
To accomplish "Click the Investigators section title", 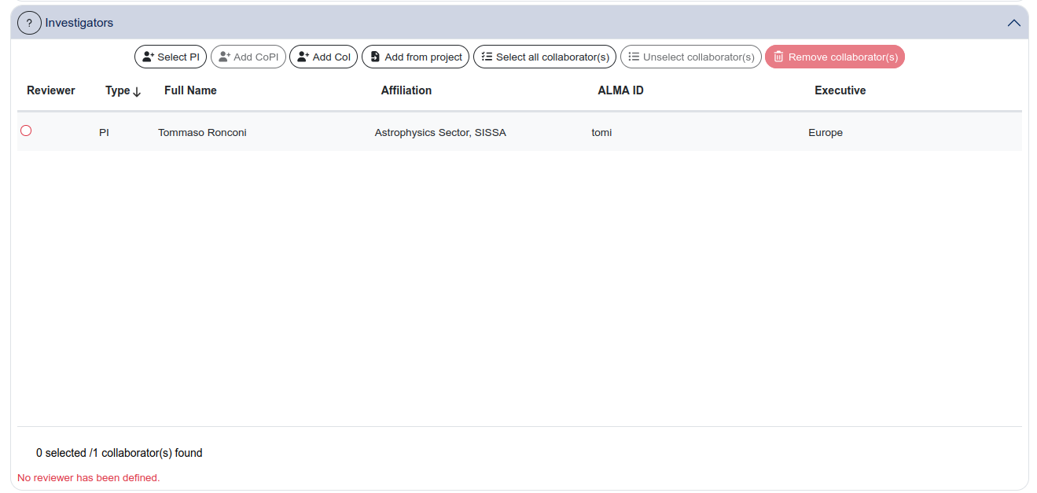I will (79, 23).
